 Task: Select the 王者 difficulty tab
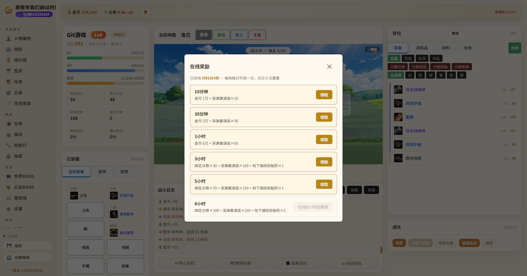click(257, 35)
